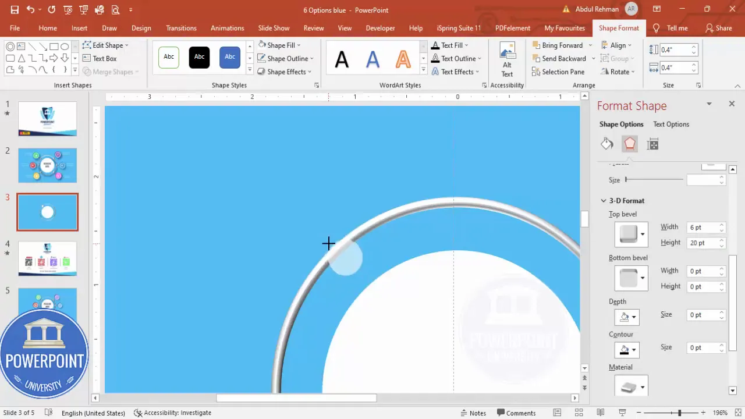
Task: Open Depth color picker
Action: pos(626,317)
